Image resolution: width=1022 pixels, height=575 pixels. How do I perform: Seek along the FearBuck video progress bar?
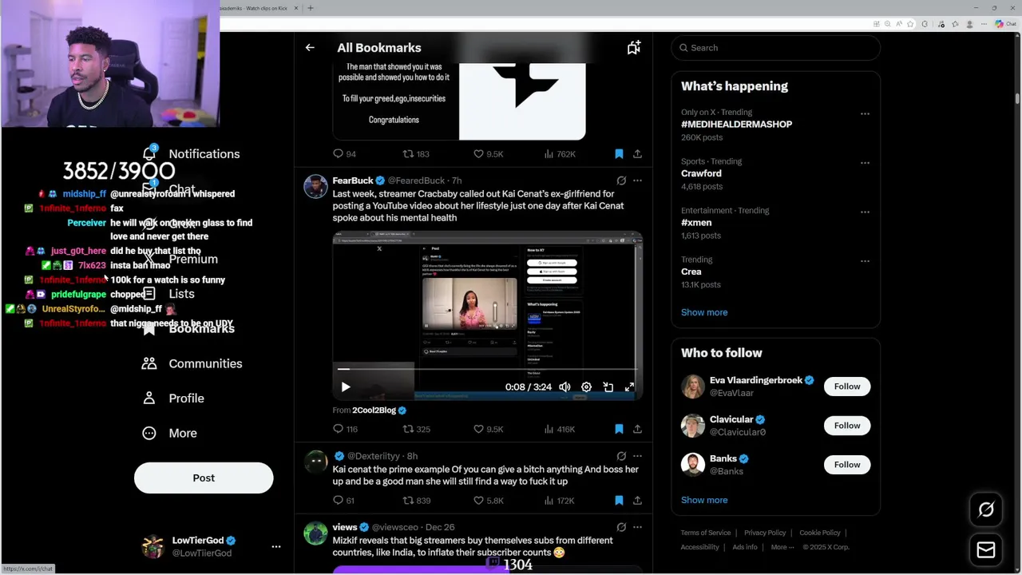click(x=487, y=369)
